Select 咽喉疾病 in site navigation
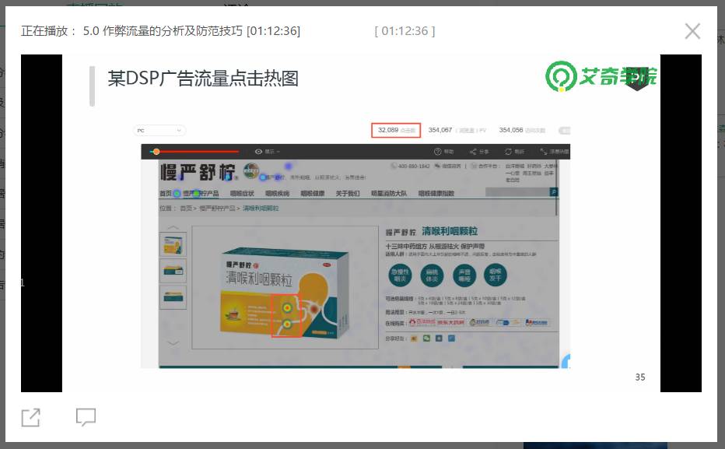Image resolution: width=725 pixels, height=449 pixels. point(278,193)
